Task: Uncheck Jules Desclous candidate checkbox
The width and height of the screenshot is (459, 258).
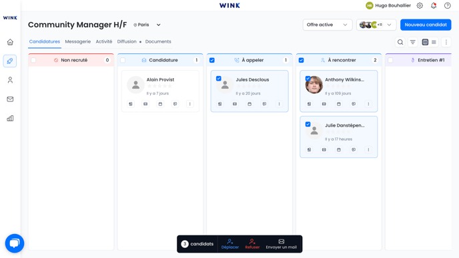Action: coord(219,79)
